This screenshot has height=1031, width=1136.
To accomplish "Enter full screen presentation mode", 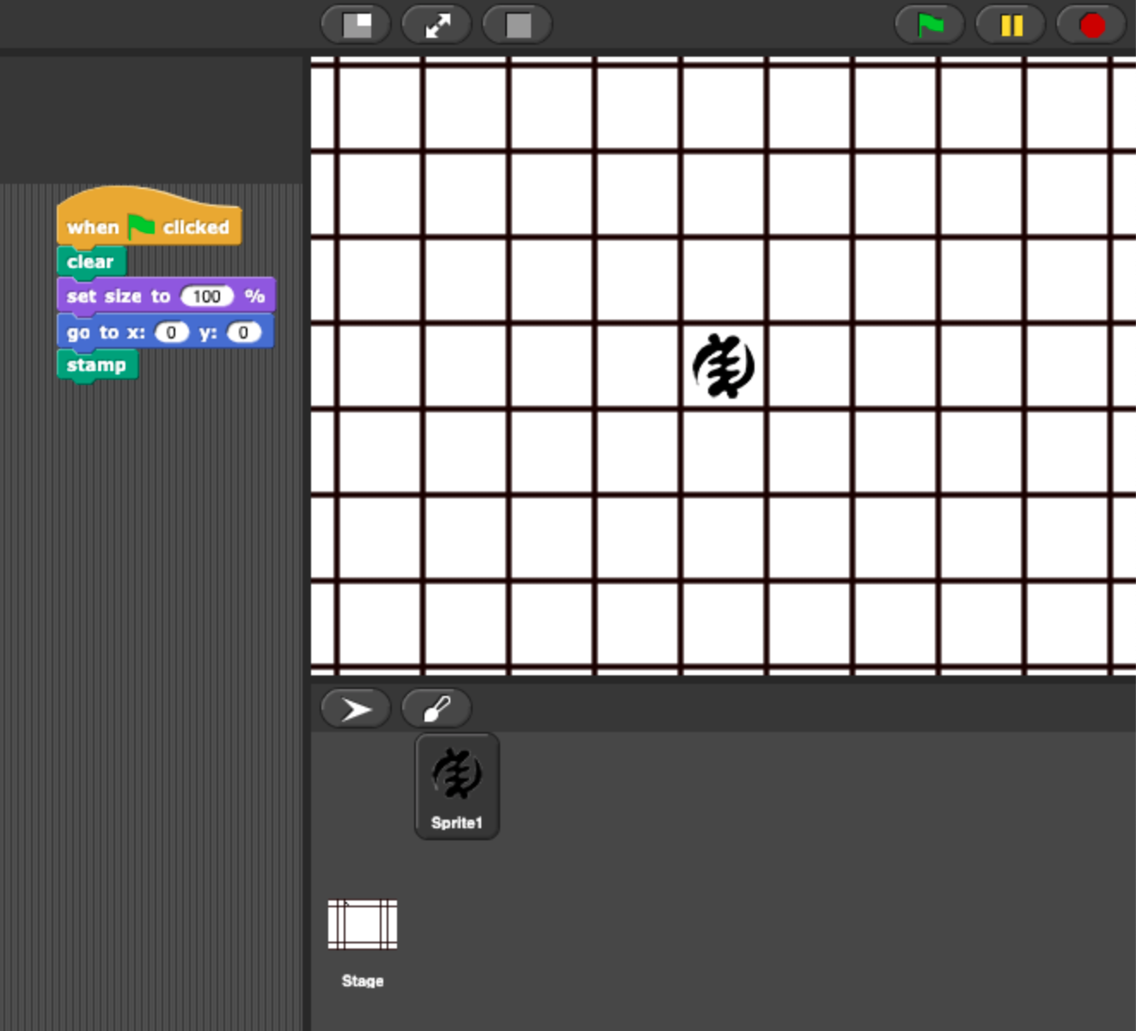I will tap(437, 25).
